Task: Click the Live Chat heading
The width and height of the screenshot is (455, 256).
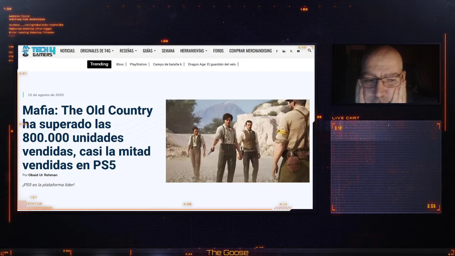Action: click(346, 118)
